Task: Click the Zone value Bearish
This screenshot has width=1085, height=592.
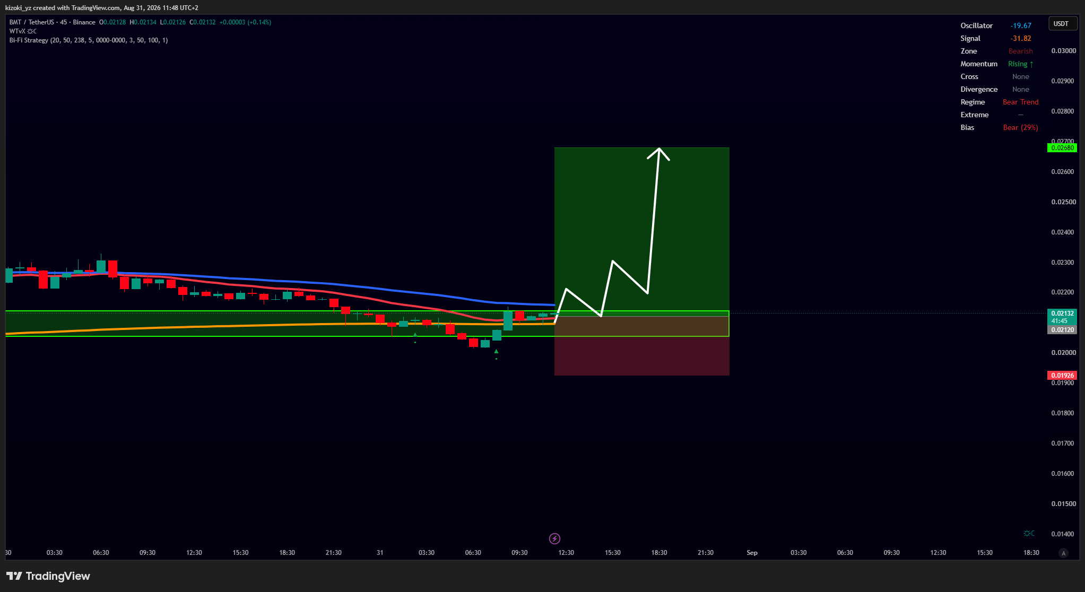Action: click(1021, 51)
